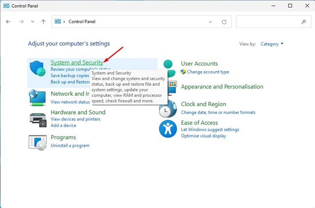The image size is (315, 208).
Task: Refresh the Control Panel view
Action: (x=224, y=22)
